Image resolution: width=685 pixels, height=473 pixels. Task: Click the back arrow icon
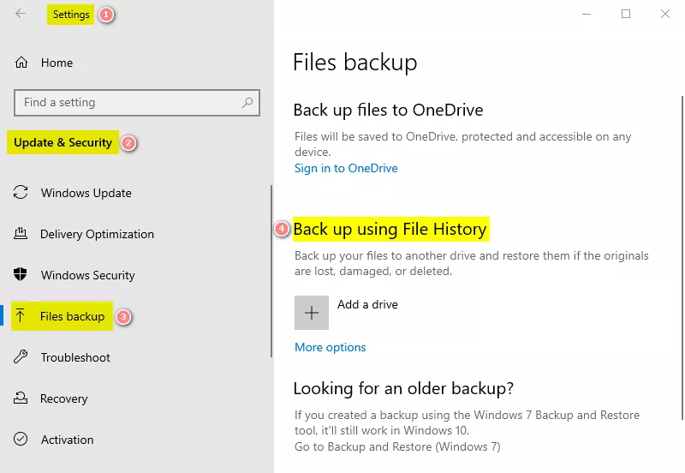[21, 14]
